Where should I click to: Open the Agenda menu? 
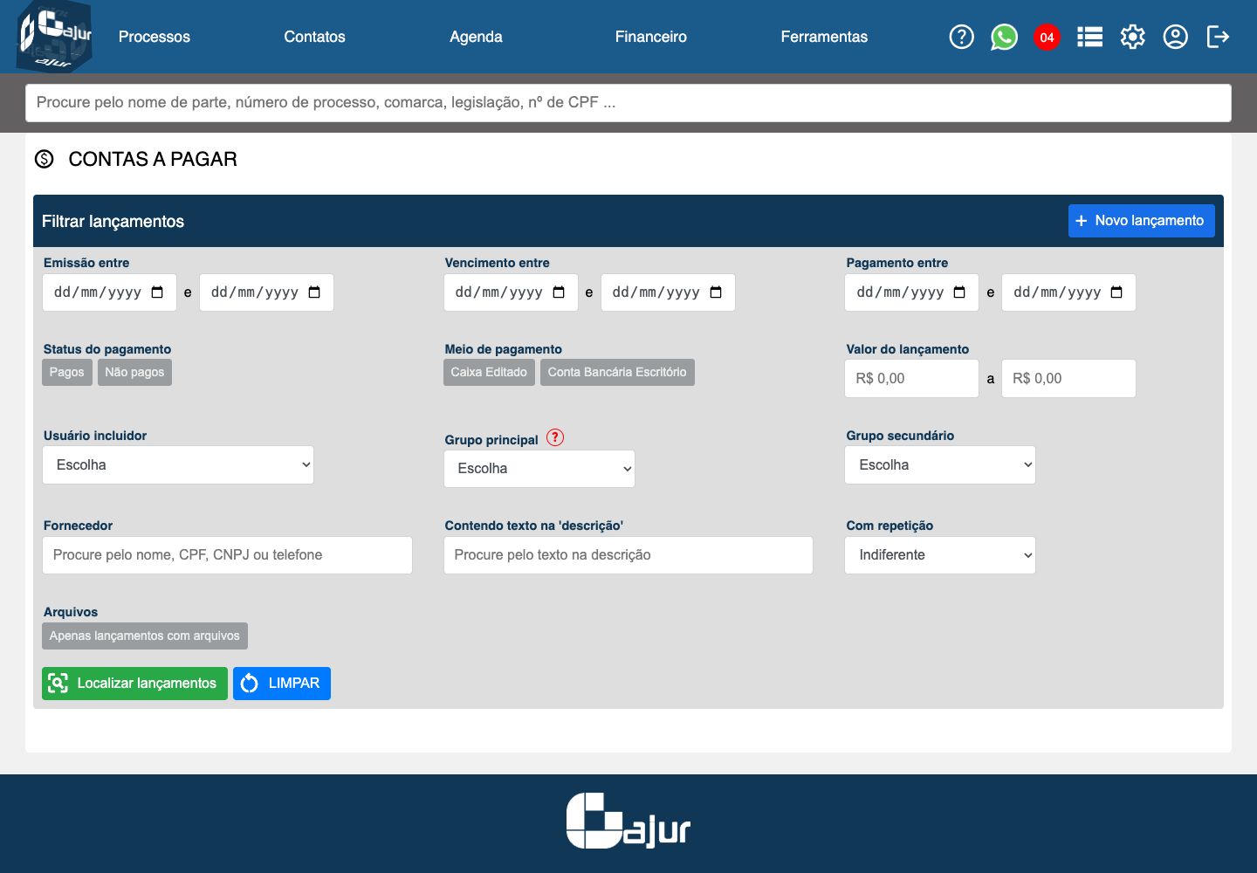[x=476, y=37]
